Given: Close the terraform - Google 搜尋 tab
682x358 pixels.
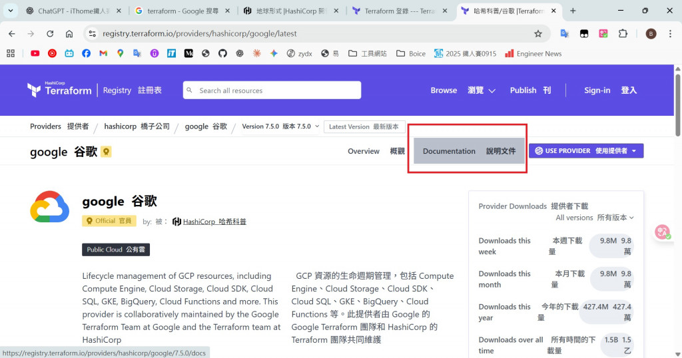Looking at the screenshot, I should pyautogui.click(x=227, y=11).
